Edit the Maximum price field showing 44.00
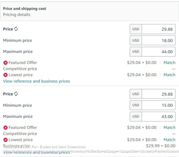The width and height of the screenshot is (179, 157). click(x=158, y=52)
